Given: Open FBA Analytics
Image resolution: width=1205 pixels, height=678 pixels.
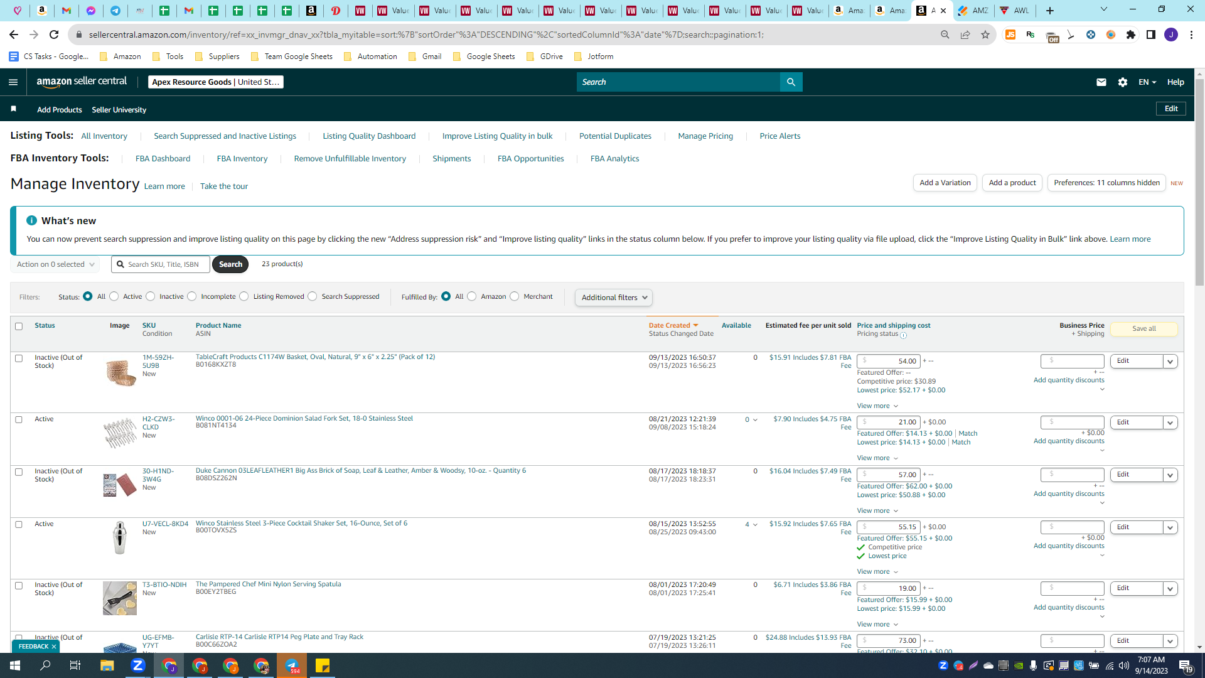Looking at the screenshot, I should 615,159.
